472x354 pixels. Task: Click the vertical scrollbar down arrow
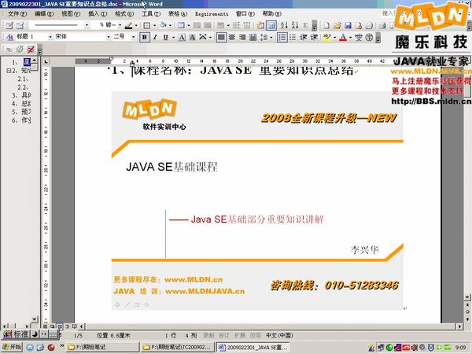coord(467,297)
